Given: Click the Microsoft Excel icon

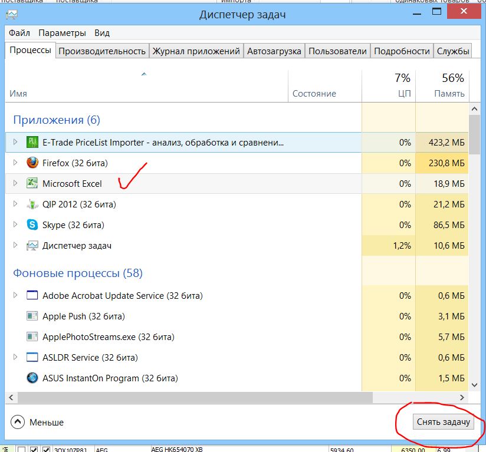Looking at the screenshot, I should 32,183.
